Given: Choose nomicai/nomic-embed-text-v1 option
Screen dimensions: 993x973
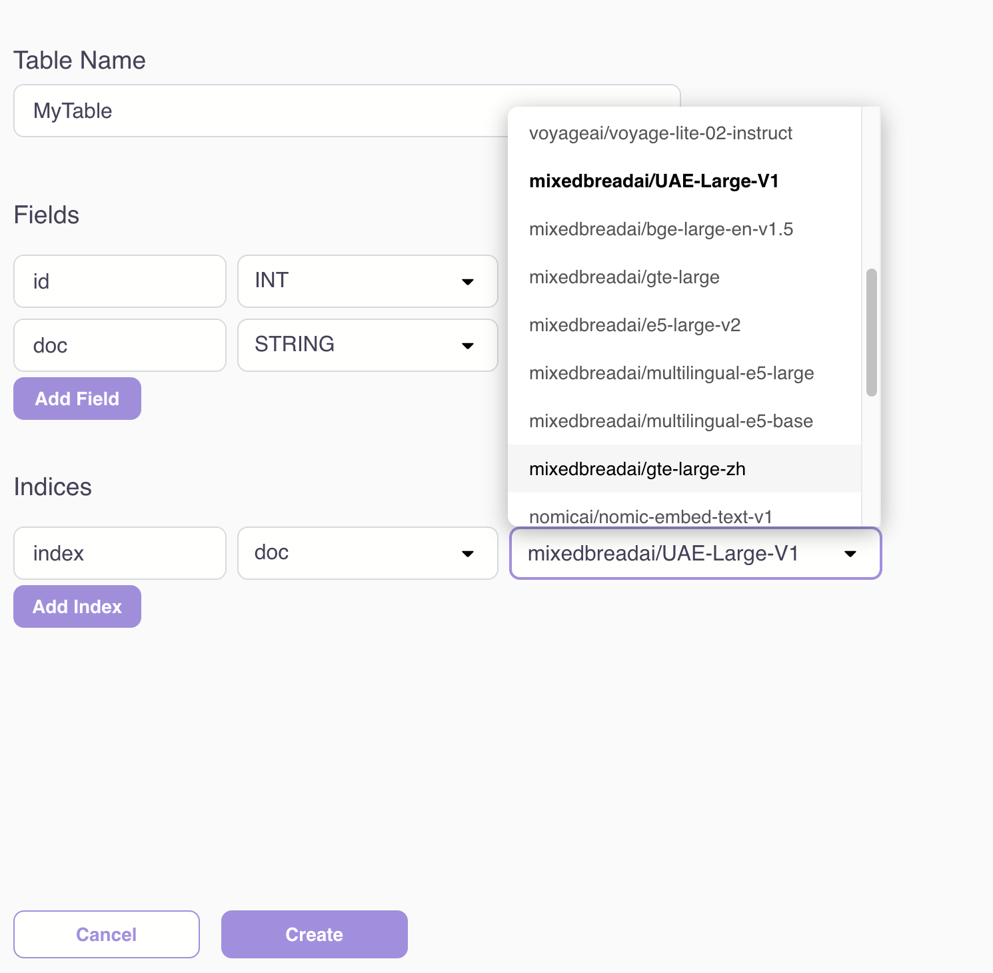Looking at the screenshot, I should pos(650,516).
